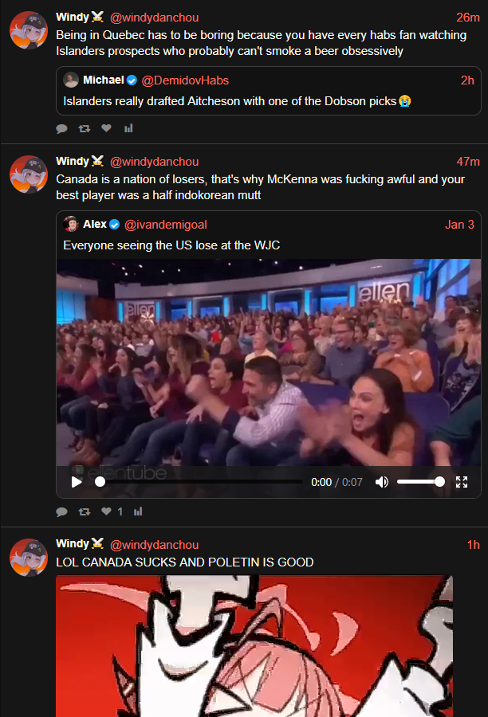This screenshot has height=717, width=488.
Task: Reply to the Canada nation of losers tweet
Action: click(x=62, y=511)
